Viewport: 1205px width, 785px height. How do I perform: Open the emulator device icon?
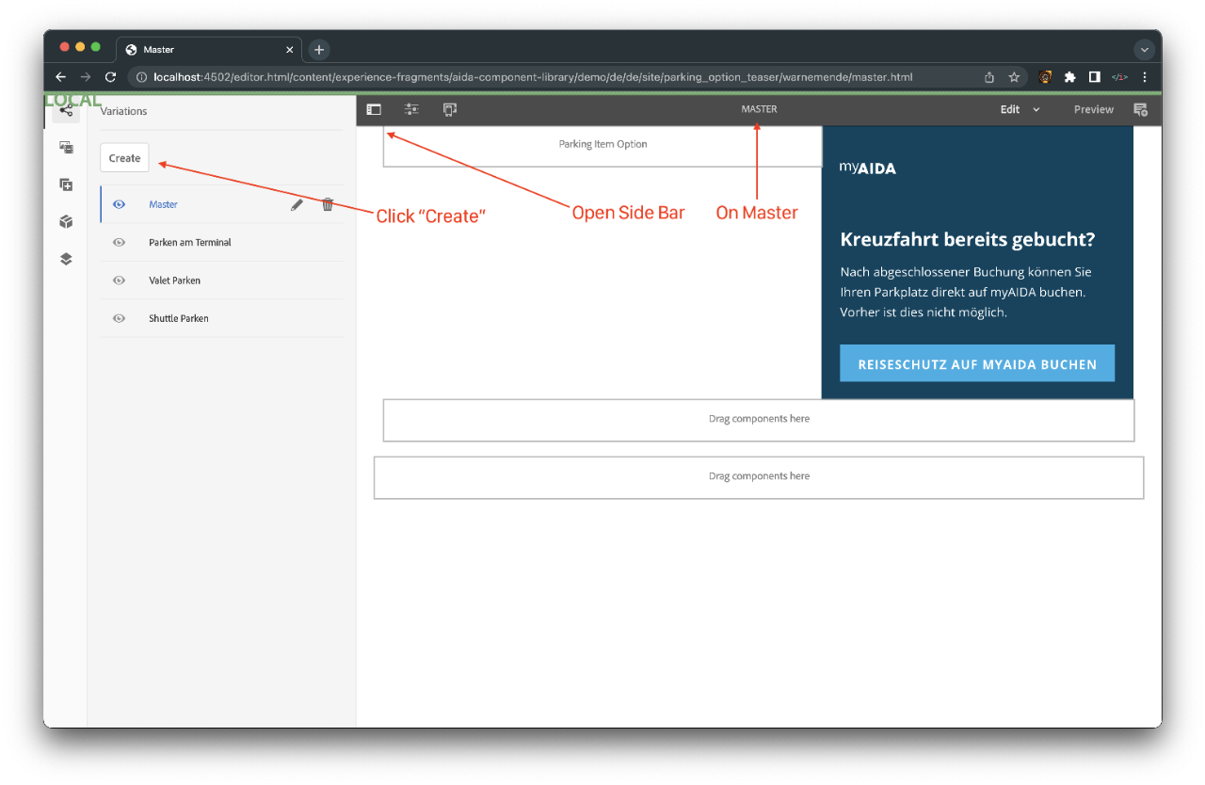click(450, 109)
